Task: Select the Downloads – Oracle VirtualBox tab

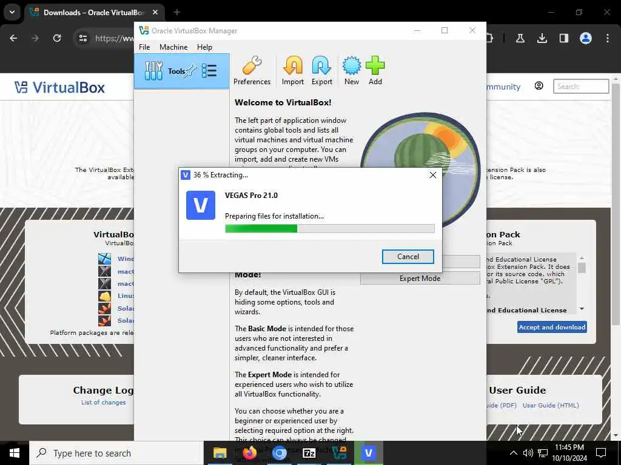Action: (94, 13)
